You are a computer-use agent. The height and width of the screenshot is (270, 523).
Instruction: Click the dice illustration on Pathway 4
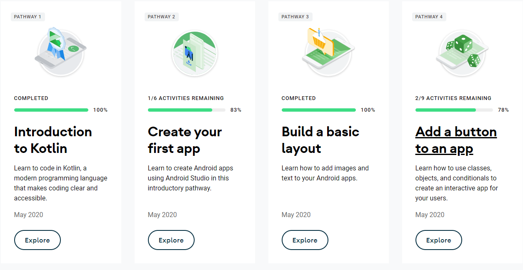pyautogui.click(x=462, y=52)
